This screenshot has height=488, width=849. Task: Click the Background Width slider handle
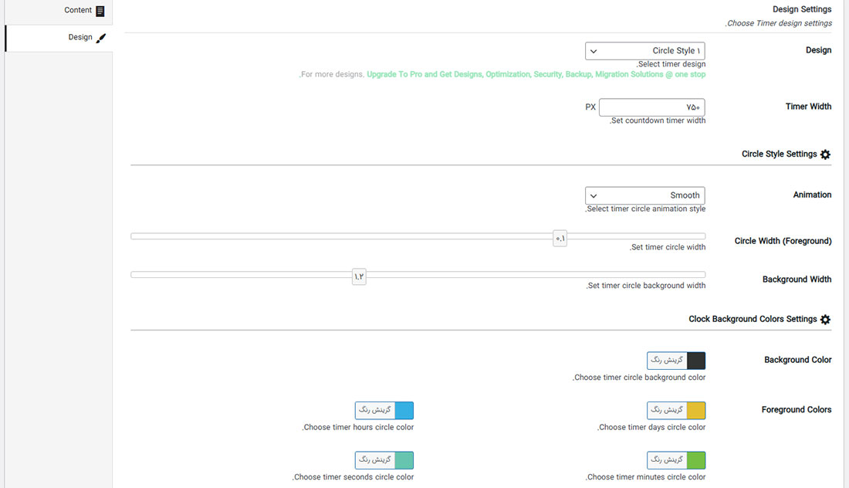click(359, 276)
